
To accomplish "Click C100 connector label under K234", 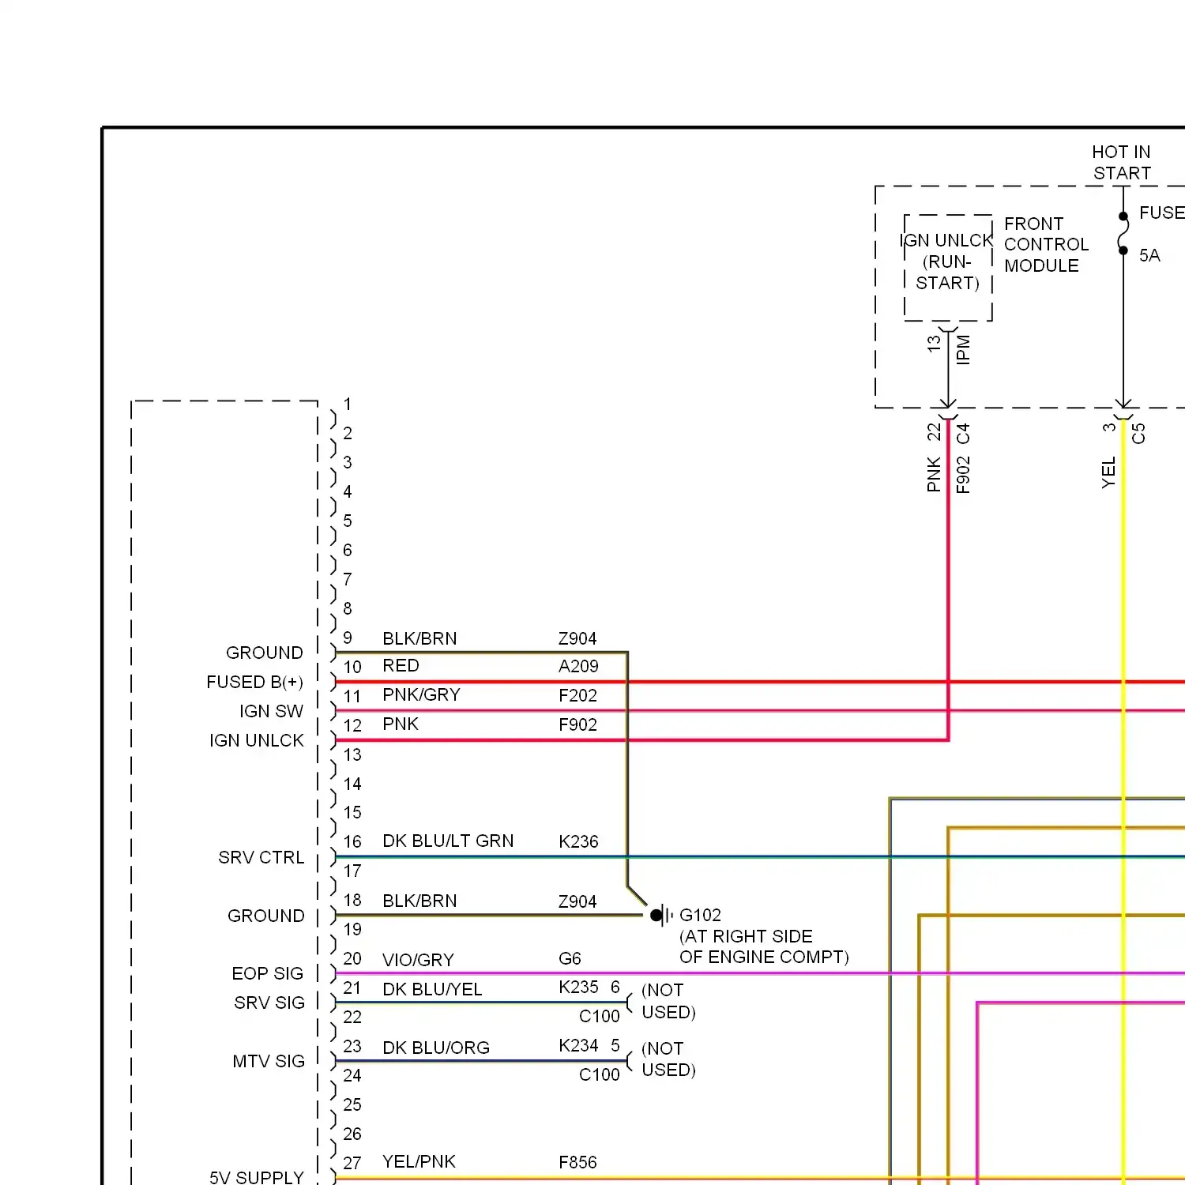I will (x=599, y=1074).
